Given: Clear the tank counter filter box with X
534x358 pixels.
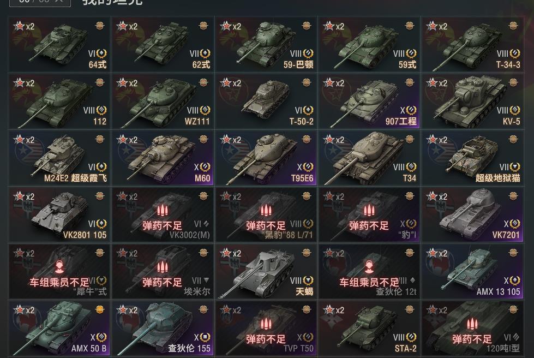Looking at the screenshot, I should click(58, 1).
